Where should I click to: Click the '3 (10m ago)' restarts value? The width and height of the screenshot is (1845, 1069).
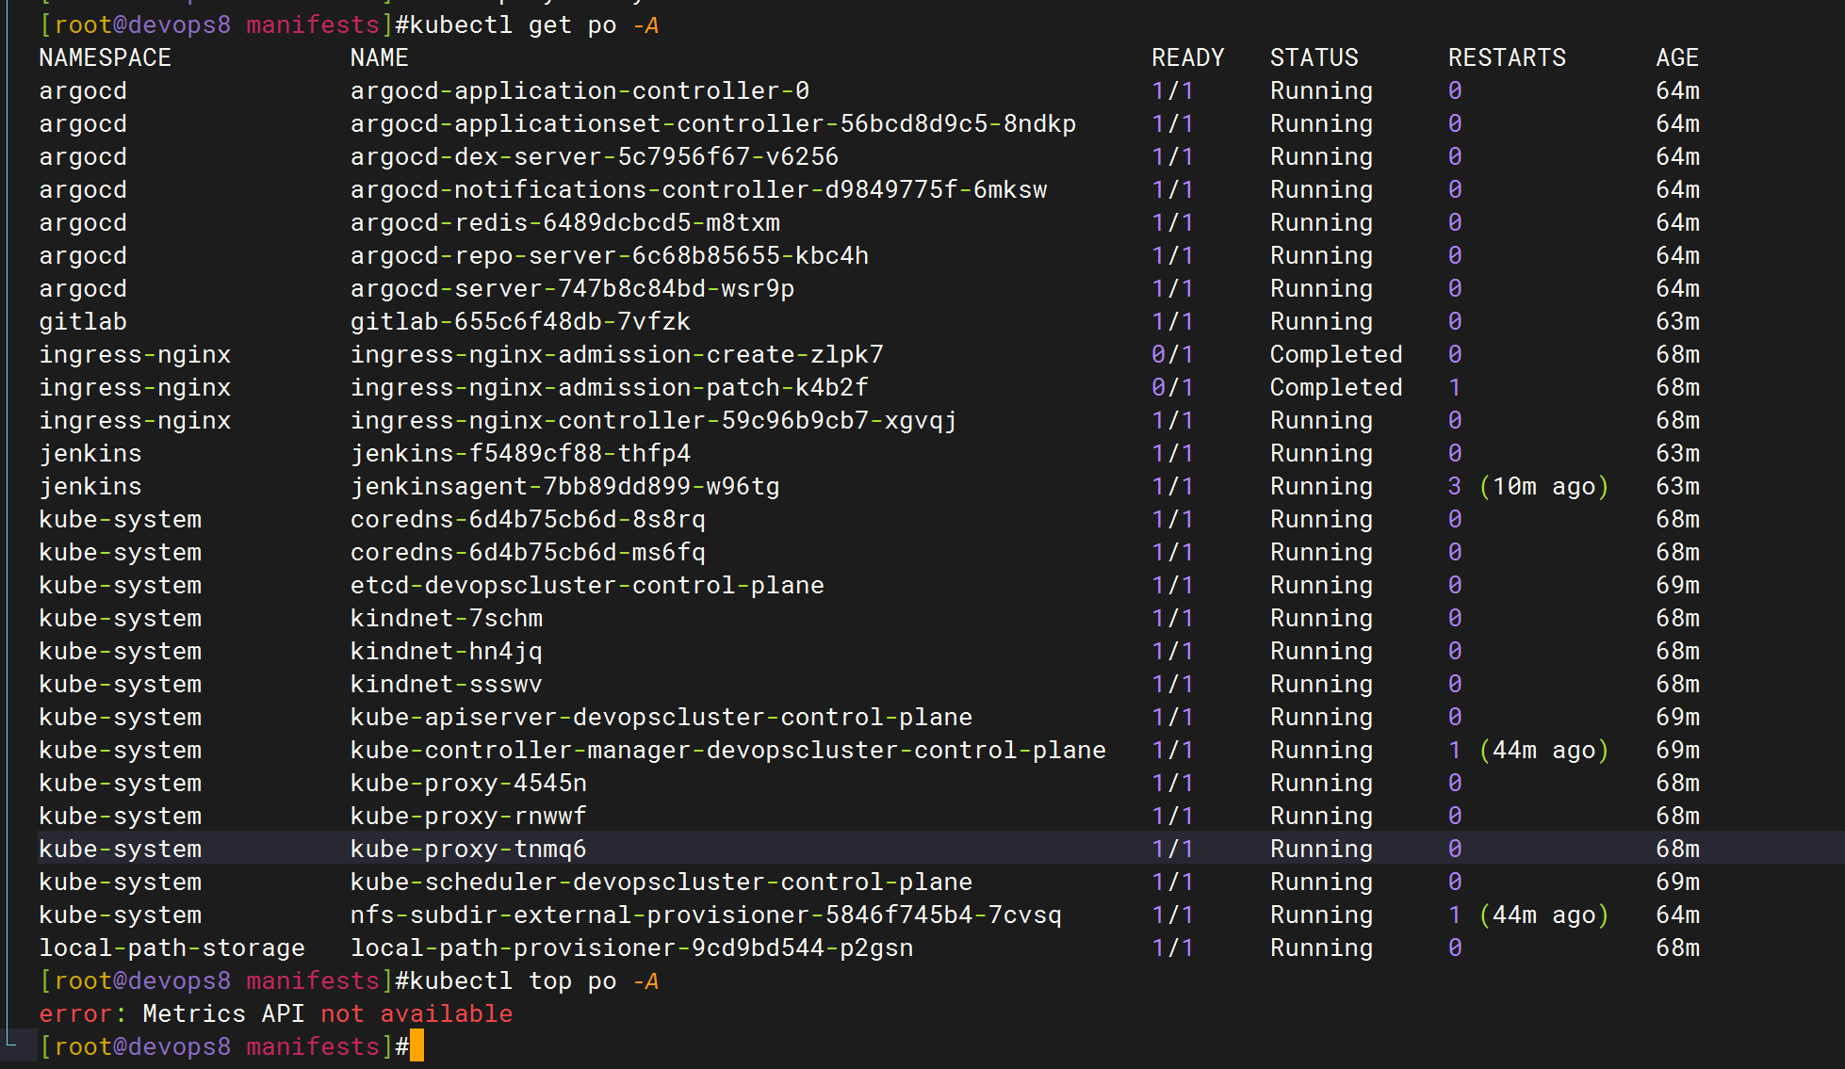(x=1528, y=486)
